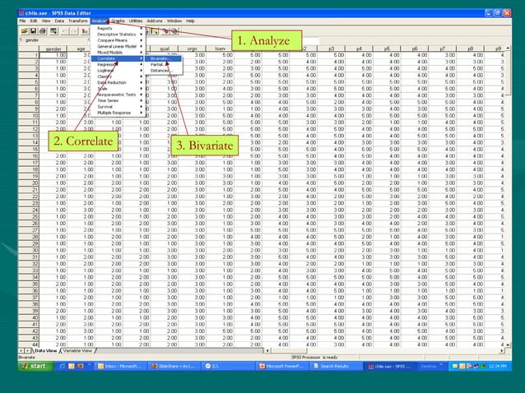Expand the Descriptive Statistics submenu
Image resolution: width=525 pixels, height=393 pixels.
point(117,34)
